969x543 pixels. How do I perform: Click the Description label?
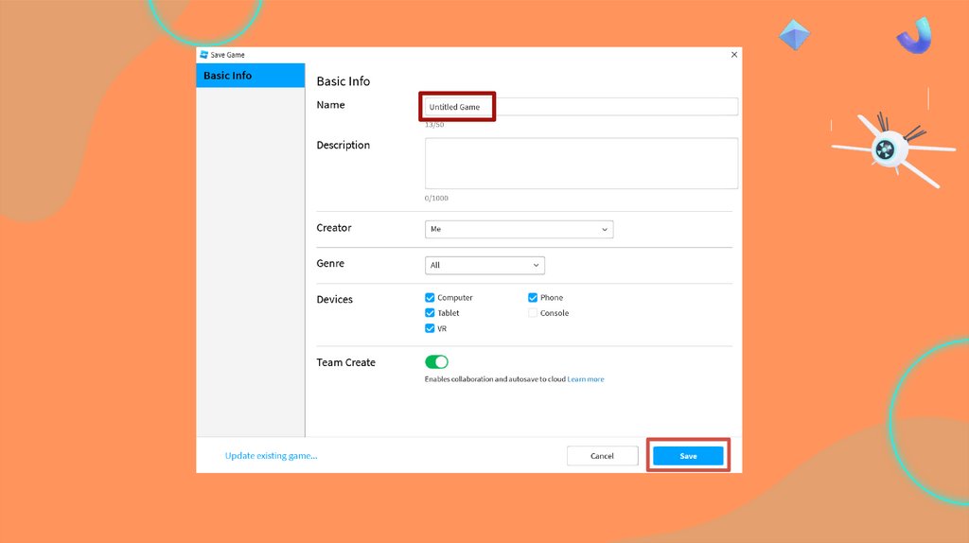[343, 145]
